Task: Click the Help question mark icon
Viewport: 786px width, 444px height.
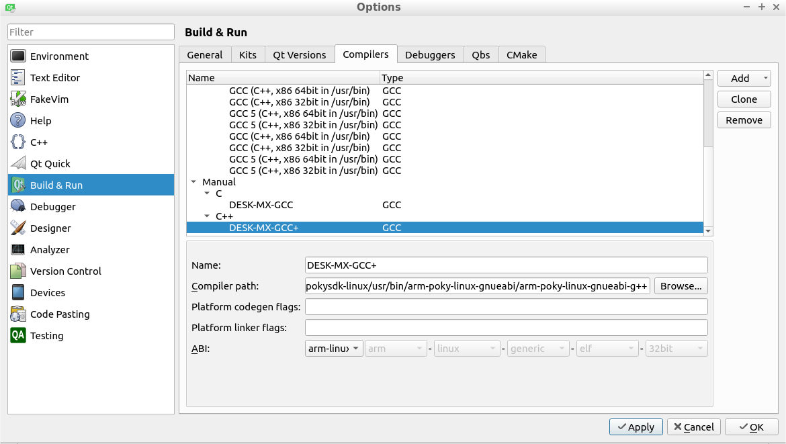Action: tap(18, 121)
